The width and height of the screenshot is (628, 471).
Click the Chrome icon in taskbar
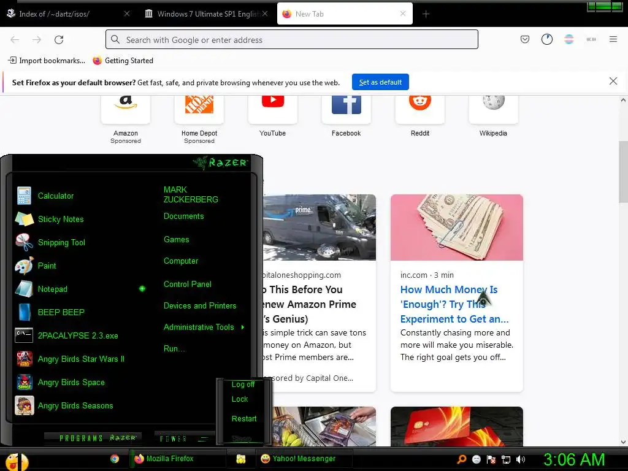tap(115, 459)
